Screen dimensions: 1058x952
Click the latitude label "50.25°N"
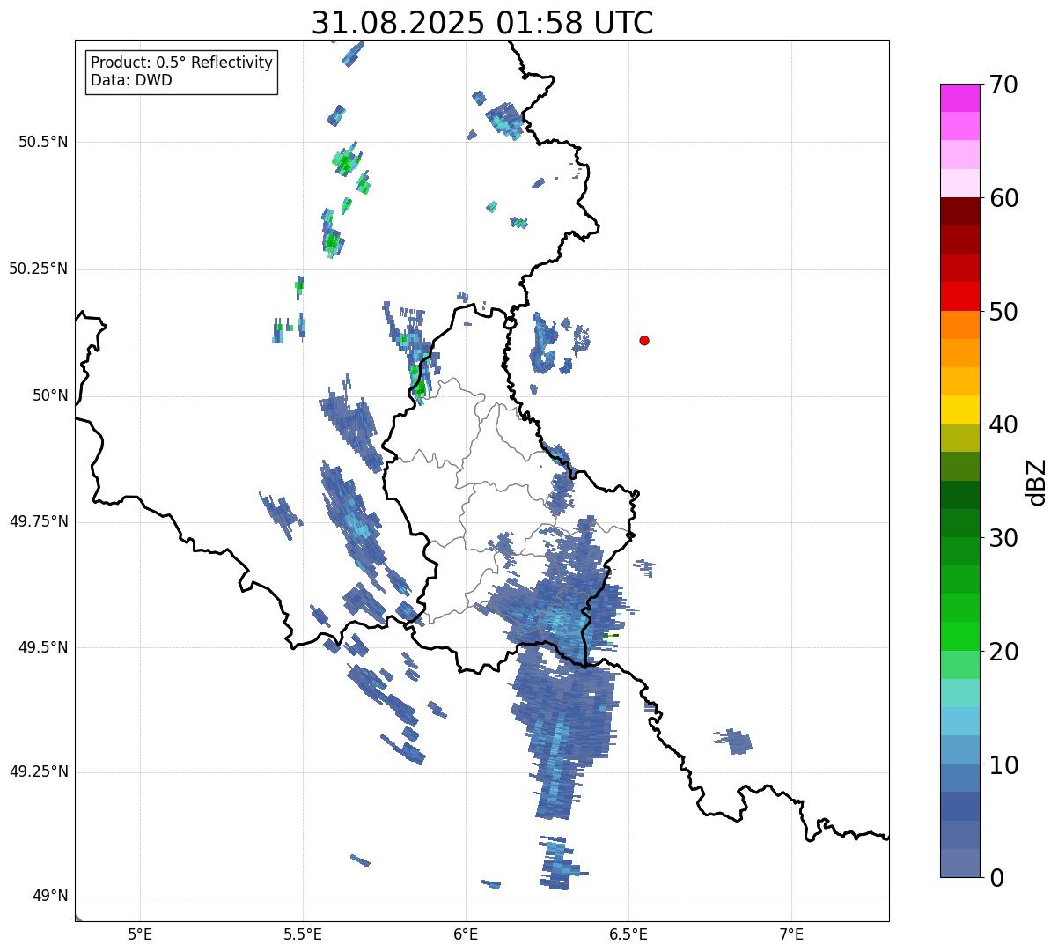[39, 269]
